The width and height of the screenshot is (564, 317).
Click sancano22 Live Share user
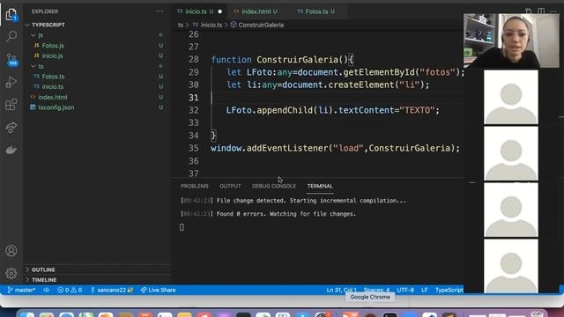pyautogui.click(x=112, y=290)
